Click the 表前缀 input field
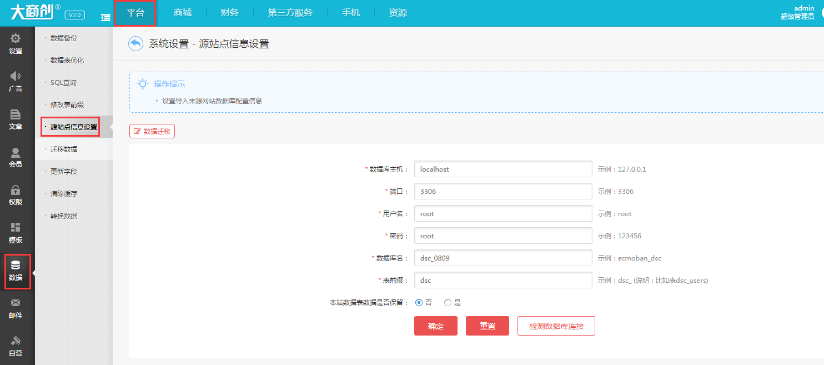The width and height of the screenshot is (824, 365). pos(504,281)
